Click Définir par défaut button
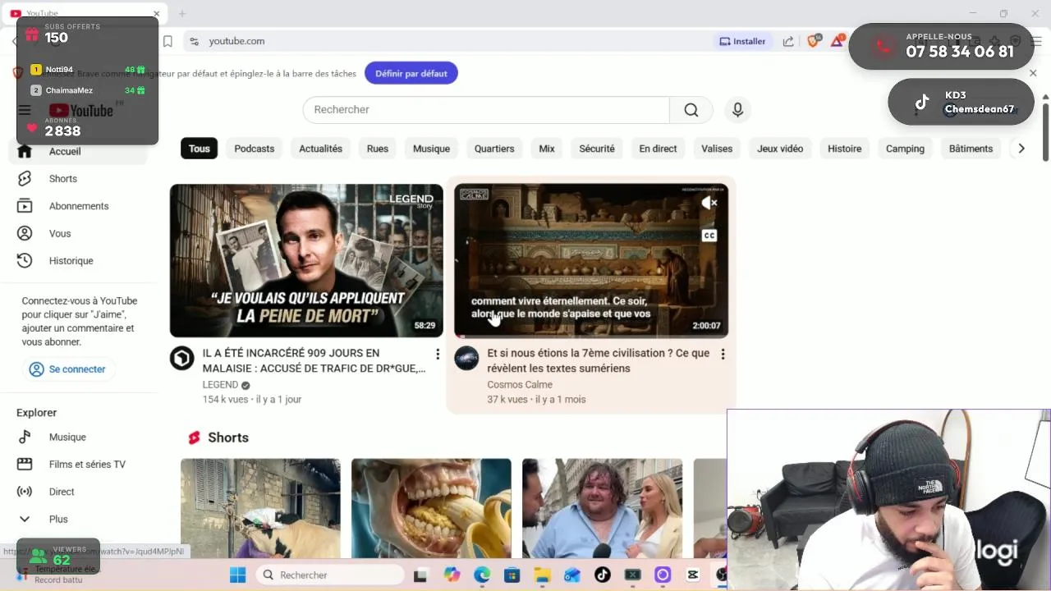 (x=411, y=73)
